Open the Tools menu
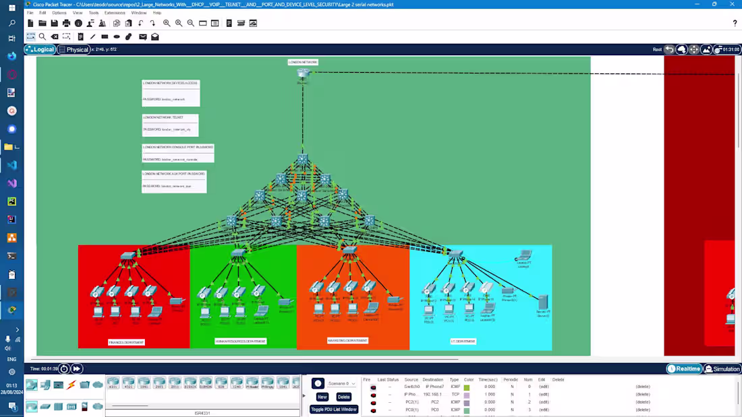742x417 pixels. (94, 12)
